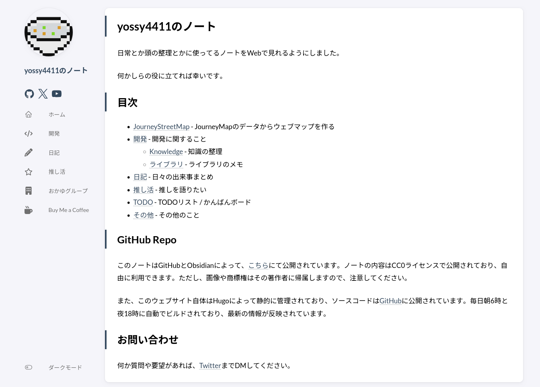Select the pencil icon beside 日記
Image resolution: width=540 pixels, height=387 pixels.
[x=29, y=153]
